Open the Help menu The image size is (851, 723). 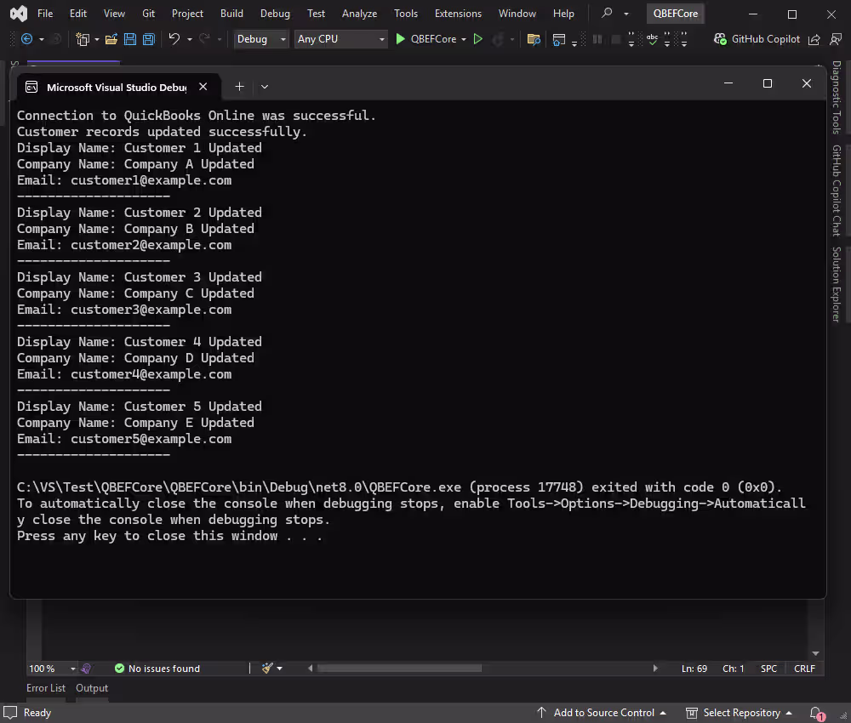pyautogui.click(x=563, y=14)
